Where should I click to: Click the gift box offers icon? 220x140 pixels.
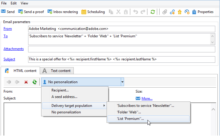(x=180, y=12)
